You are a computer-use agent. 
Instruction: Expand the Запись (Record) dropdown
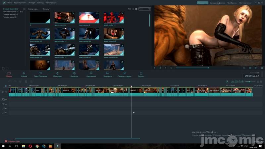(46, 9)
